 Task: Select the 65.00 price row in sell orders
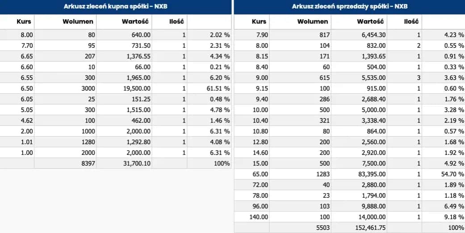[260, 174]
